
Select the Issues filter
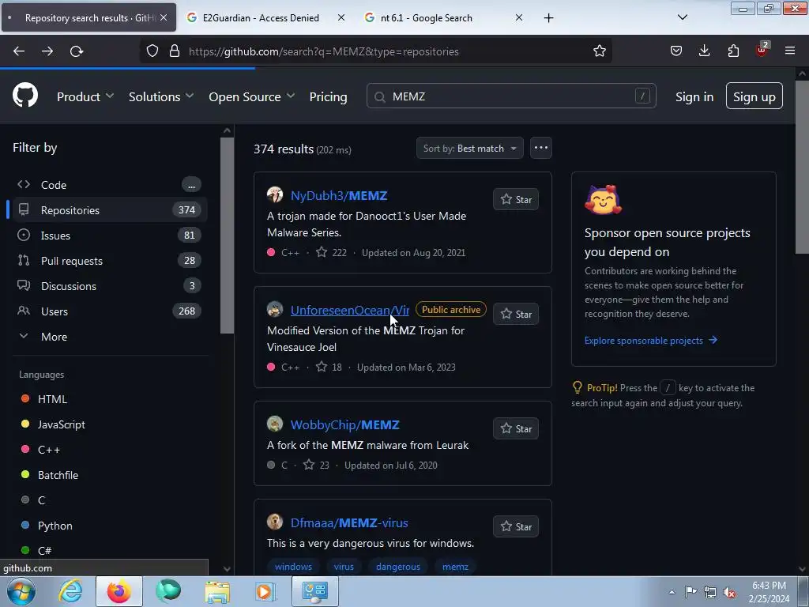(x=109, y=236)
